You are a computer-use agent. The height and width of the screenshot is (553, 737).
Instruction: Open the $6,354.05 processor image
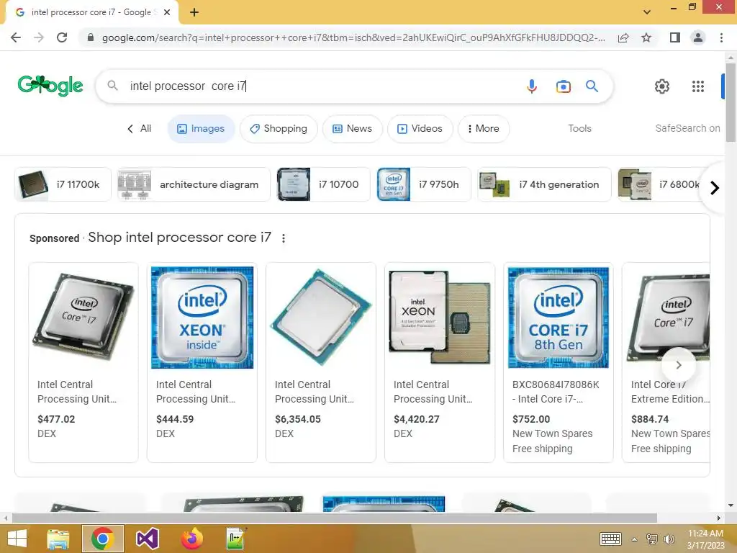click(321, 318)
